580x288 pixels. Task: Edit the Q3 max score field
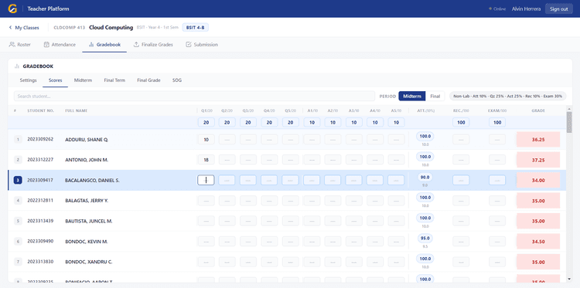[248, 123]
